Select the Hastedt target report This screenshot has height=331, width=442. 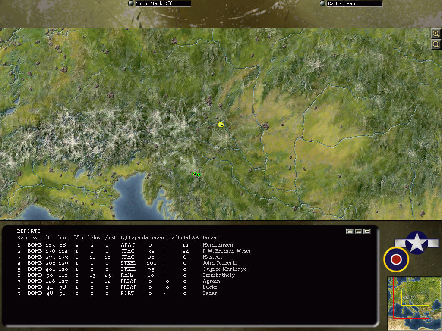(120, 257)
